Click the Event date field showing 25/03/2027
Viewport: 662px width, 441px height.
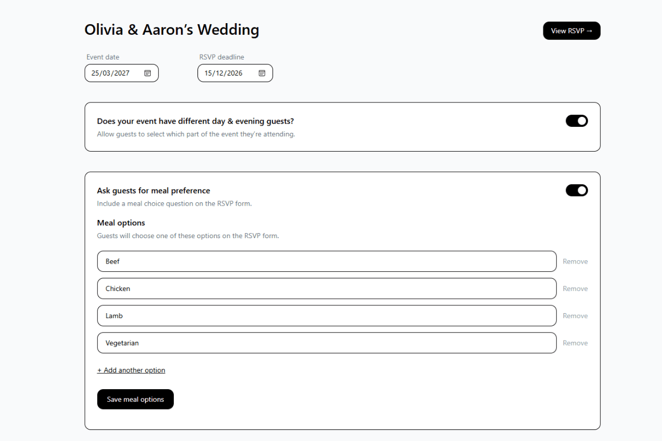tap(113, 73)
